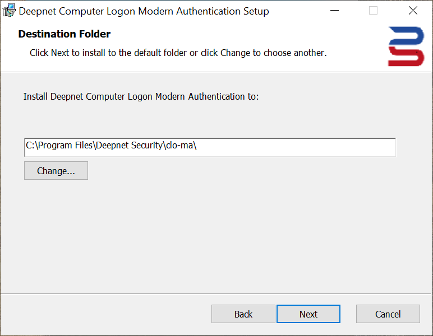Click the blue top part of the logo
The width and height of the screenshot is (433, 336).
(406, 35)
